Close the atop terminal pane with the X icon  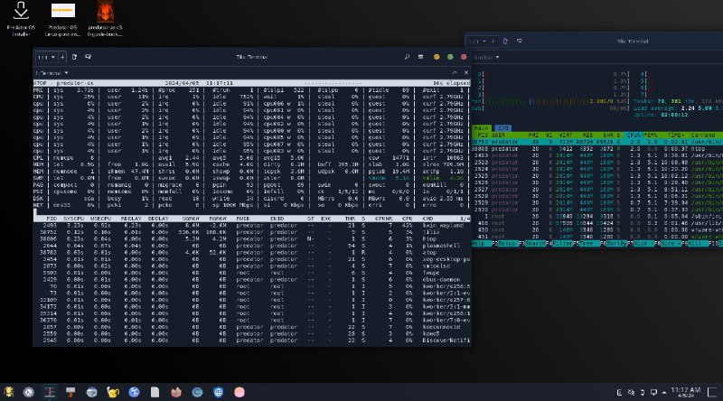466,73
